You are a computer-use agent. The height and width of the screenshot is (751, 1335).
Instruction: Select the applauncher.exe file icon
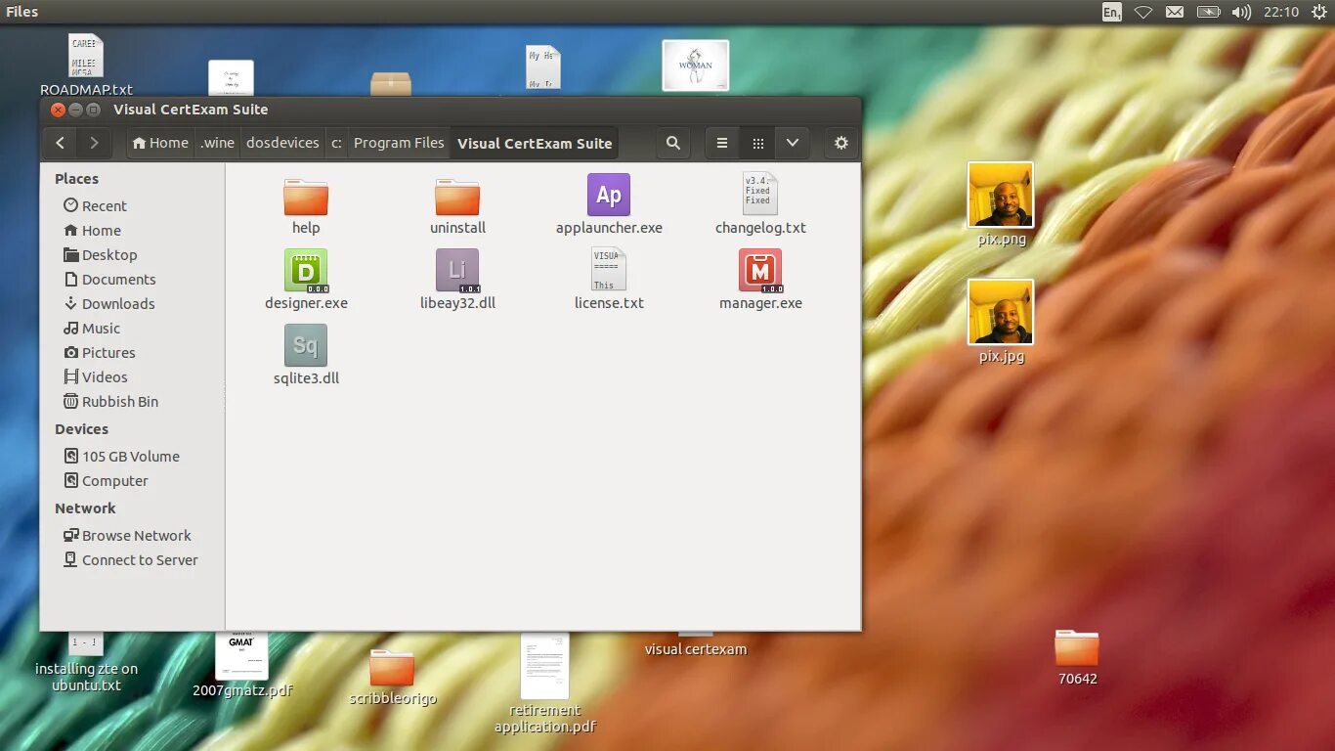[x=609, y=195]
